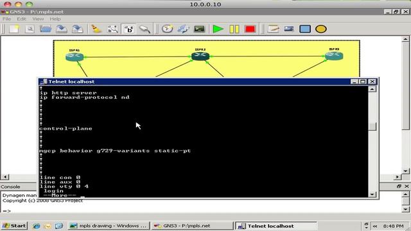Click the GNS3 canvas scroll right arrow
Image resolution: width=411 pixels, height=231 pixels.
tap(398, 177)
